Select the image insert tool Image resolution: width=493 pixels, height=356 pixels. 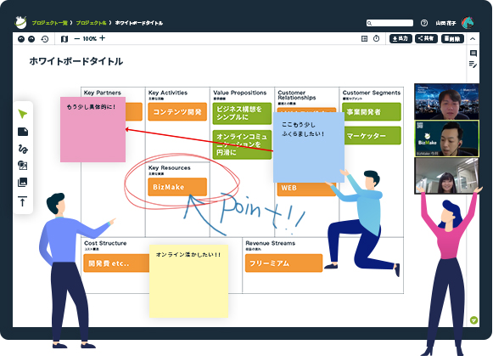pos(23,182)
